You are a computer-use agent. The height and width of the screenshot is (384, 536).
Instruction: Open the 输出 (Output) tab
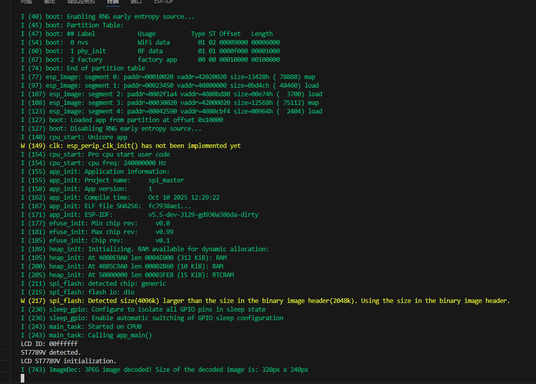[50, 2]
